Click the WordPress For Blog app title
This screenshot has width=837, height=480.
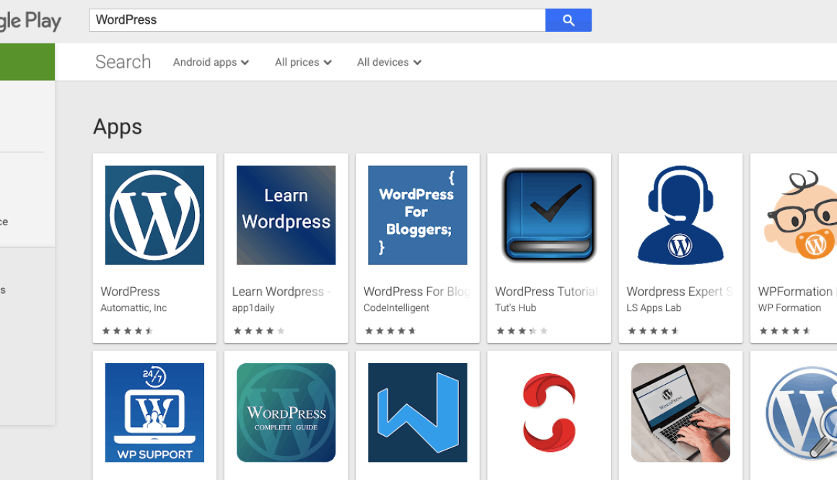pos(417,292)
